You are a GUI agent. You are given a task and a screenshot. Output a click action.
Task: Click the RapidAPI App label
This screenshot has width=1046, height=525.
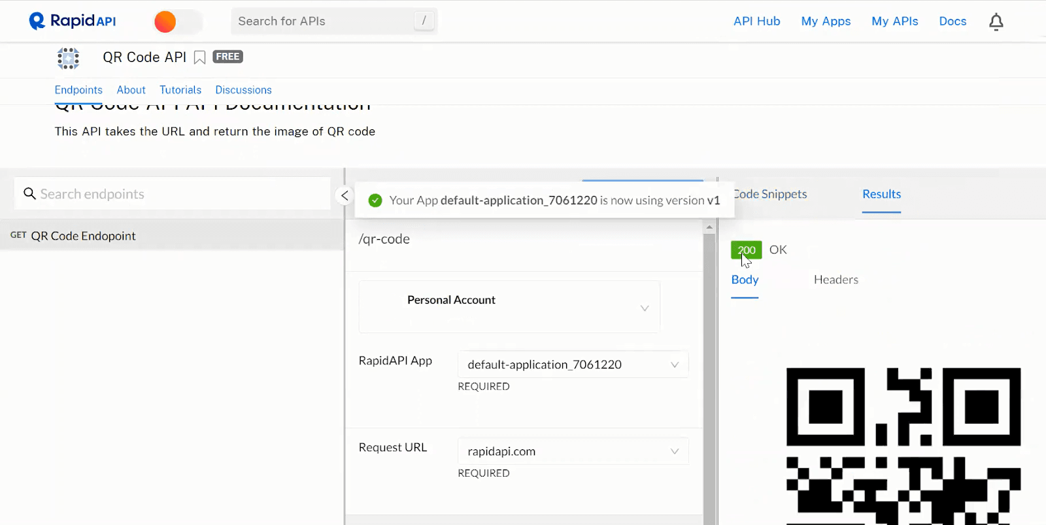395,360
